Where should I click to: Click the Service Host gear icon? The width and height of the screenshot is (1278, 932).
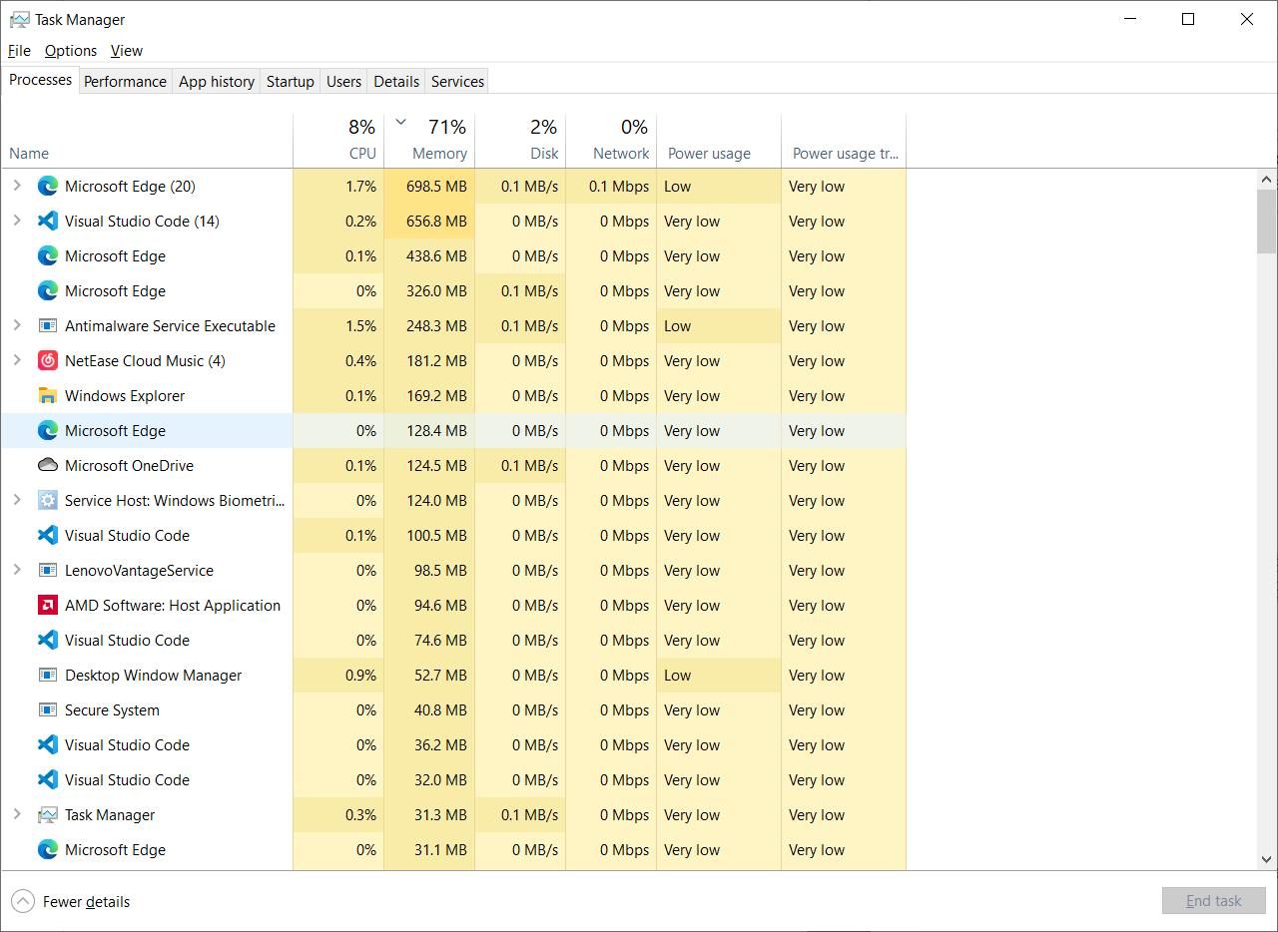pyautogui.click(x=47, y=500)
